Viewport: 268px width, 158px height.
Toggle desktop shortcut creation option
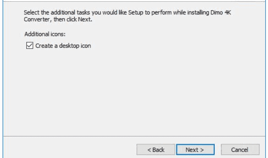[x=30, y=46]
